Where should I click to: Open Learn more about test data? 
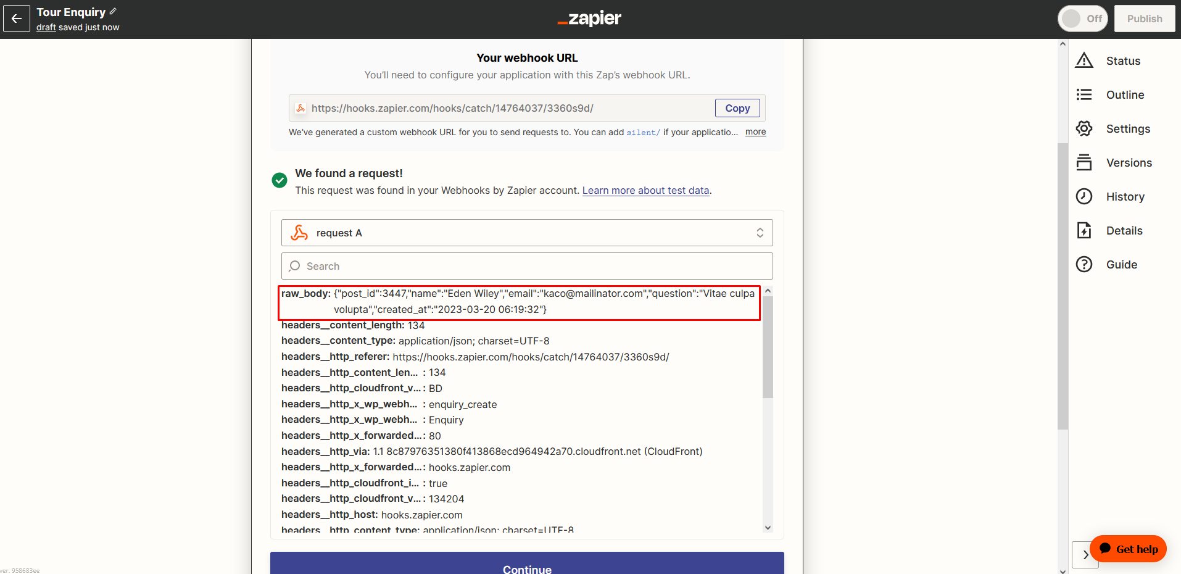click(645, 190)
